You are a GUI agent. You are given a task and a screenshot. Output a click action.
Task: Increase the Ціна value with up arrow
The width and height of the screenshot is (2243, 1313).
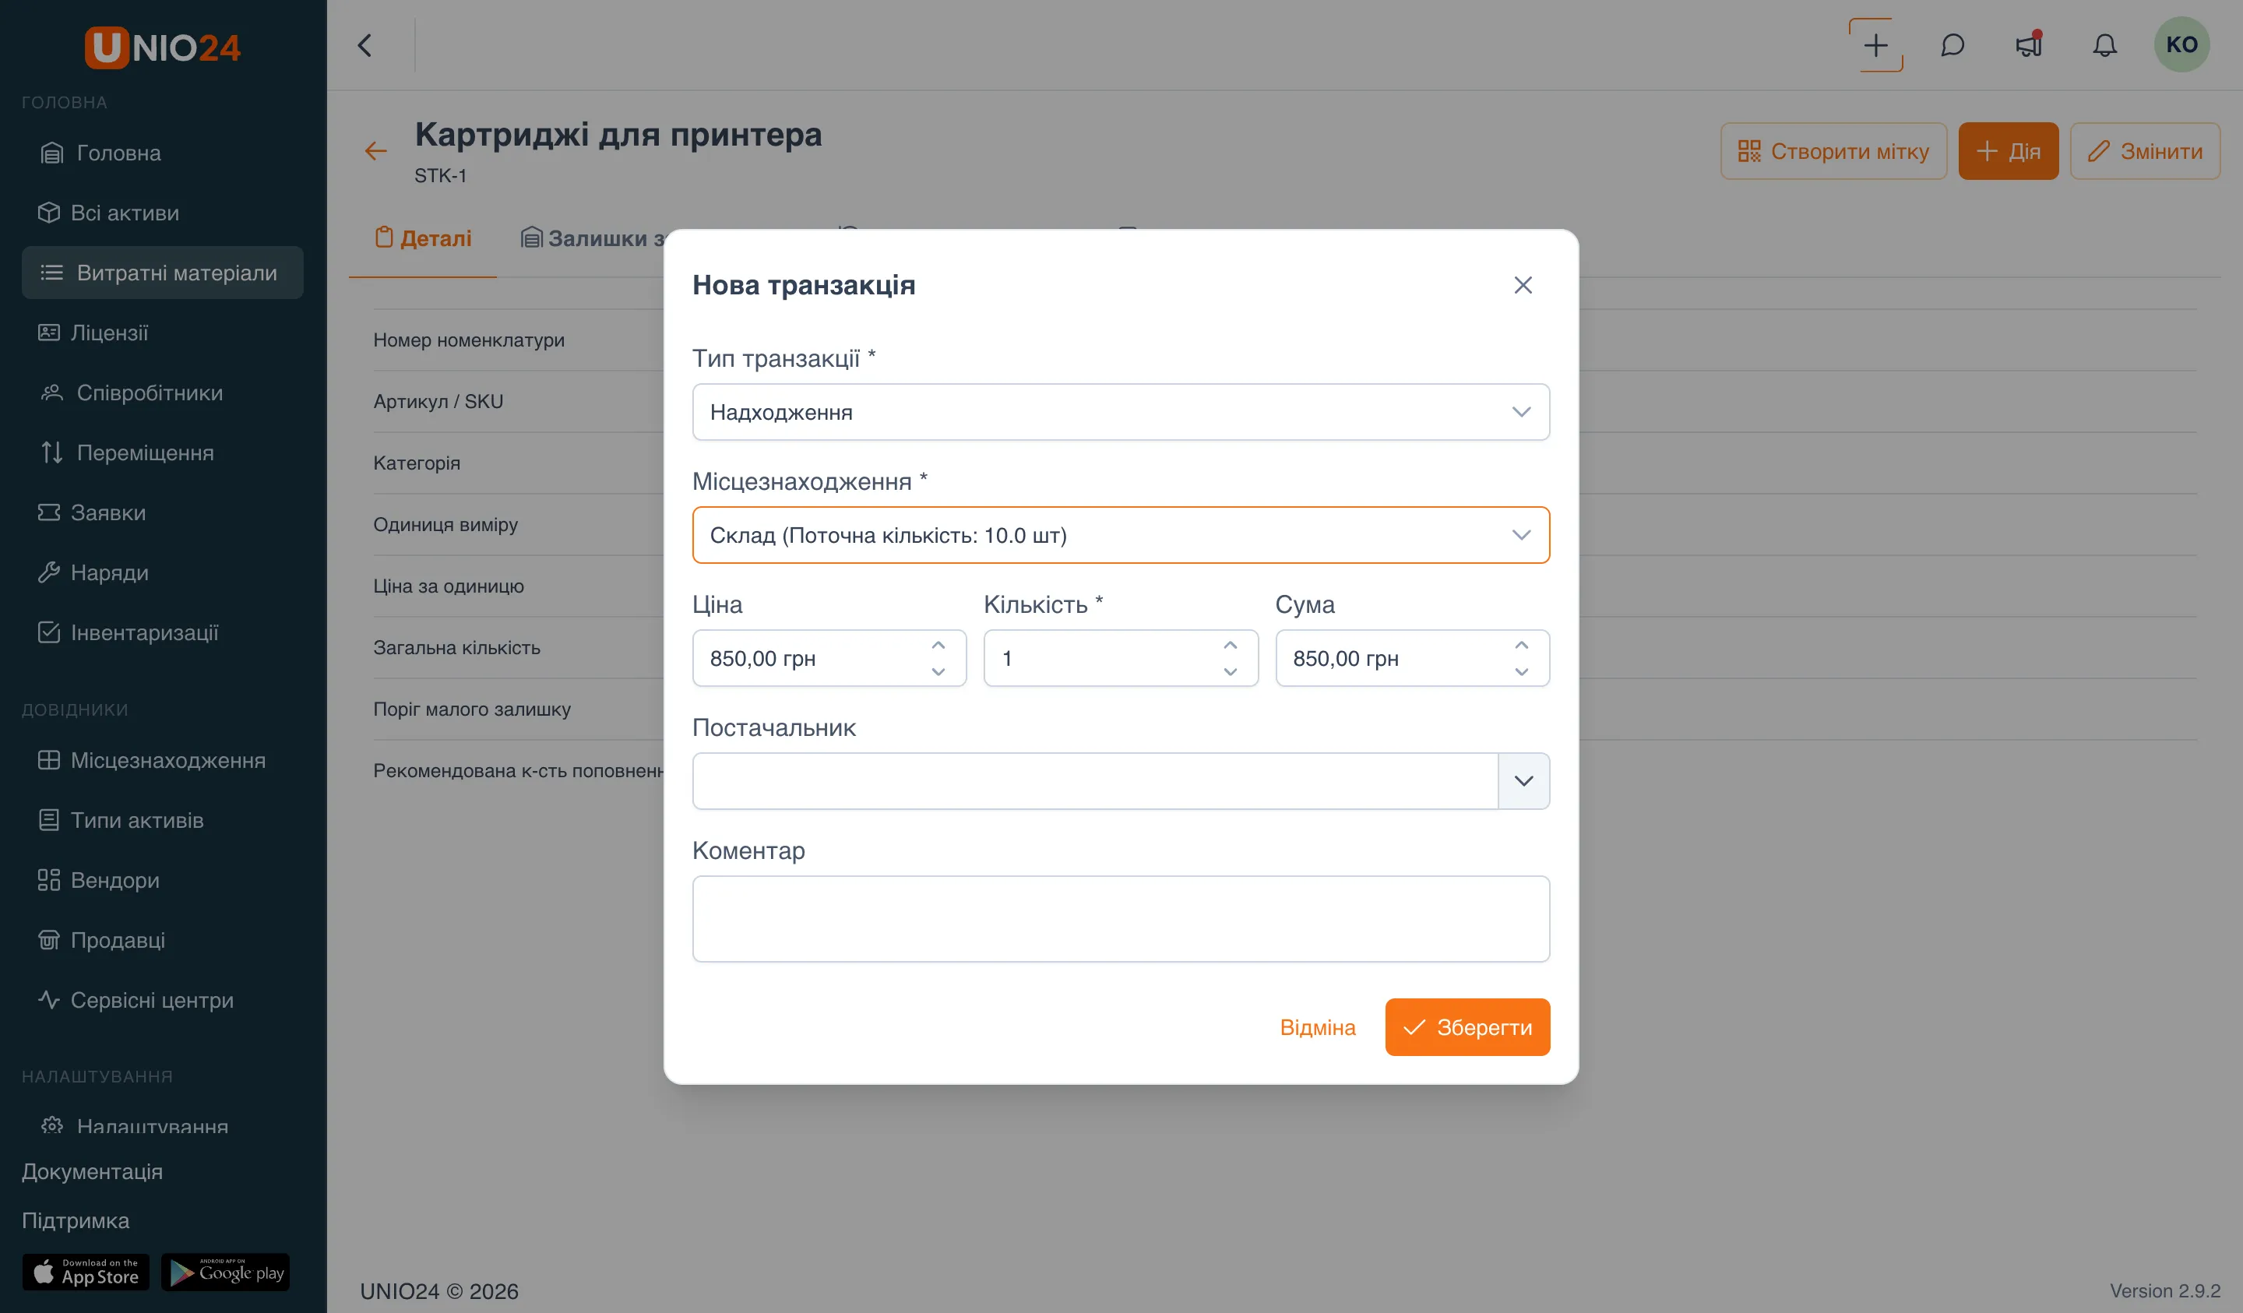pos(938,646)
